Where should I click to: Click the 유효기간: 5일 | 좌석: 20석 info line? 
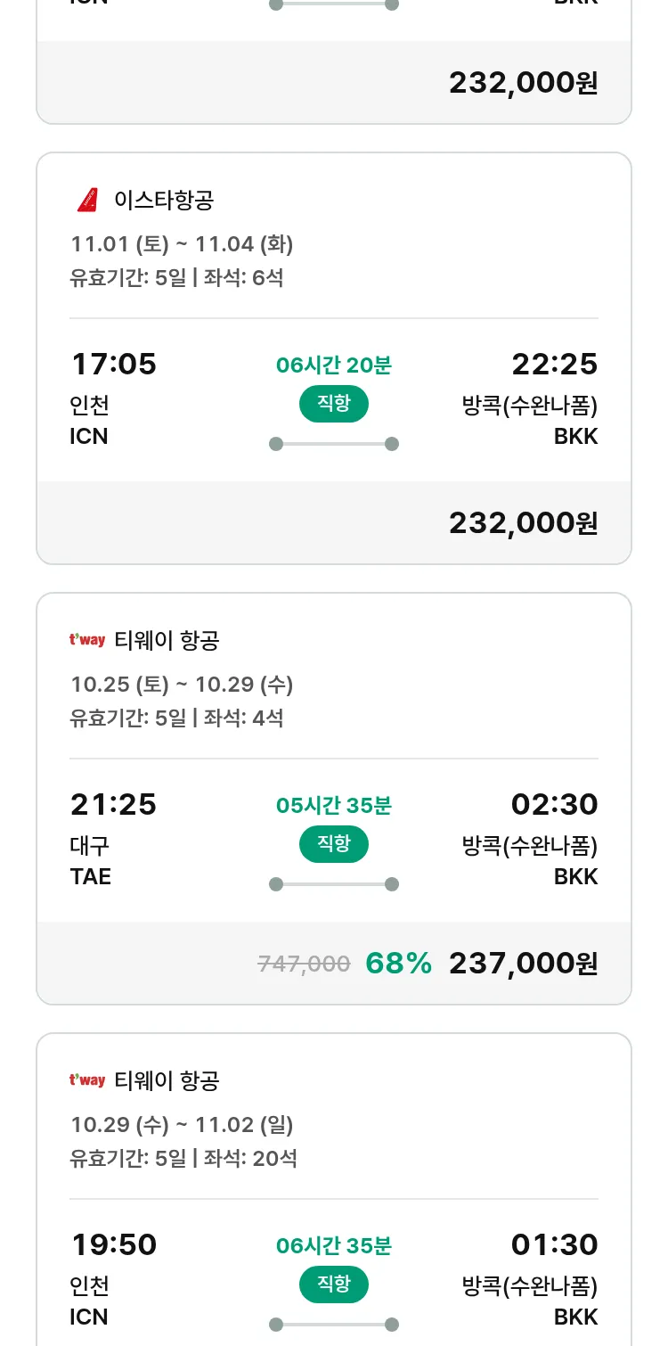tap(183, 1158)
